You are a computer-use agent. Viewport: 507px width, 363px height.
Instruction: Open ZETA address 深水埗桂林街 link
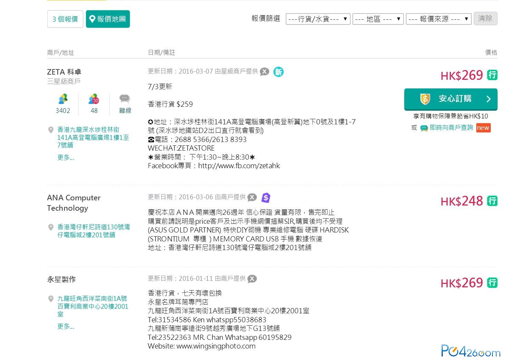93,137
